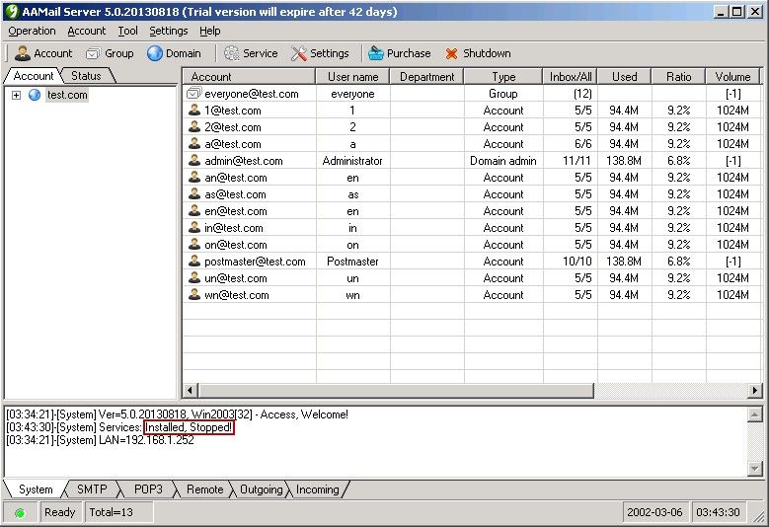Click the user icon of 1@test.com
This screenshot has width=769, height=527.
[x=194, y=110]
